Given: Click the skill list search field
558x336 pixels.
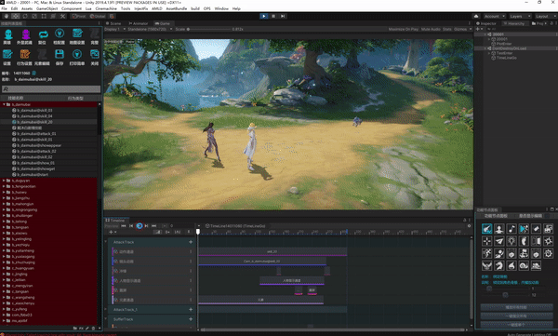Looking at the screenshot, I should (x=51, y=88).
